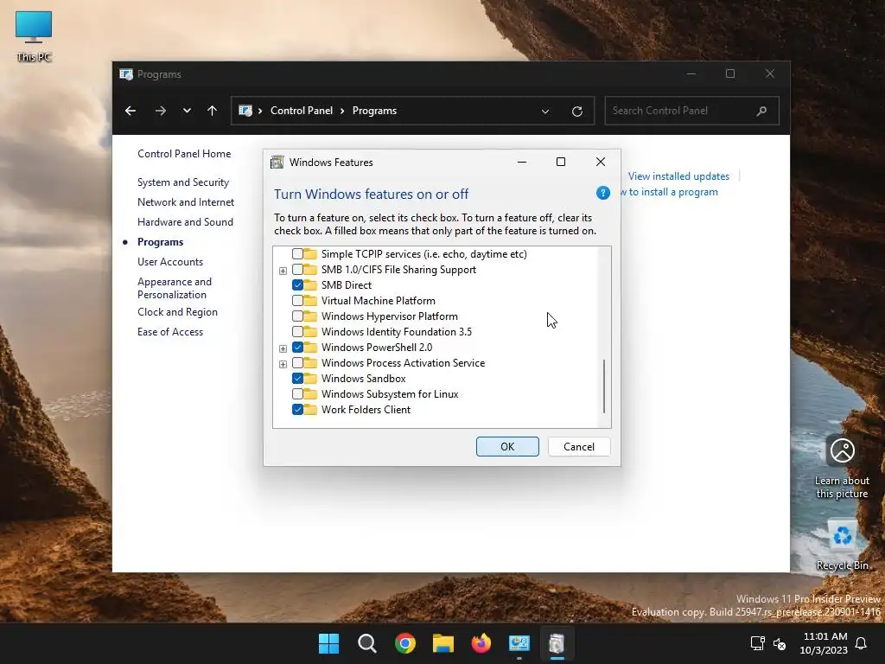The image size is (885, 664).
Task: Open Network and Internet category
Action: pyautogui.click(x=186, y=202)
